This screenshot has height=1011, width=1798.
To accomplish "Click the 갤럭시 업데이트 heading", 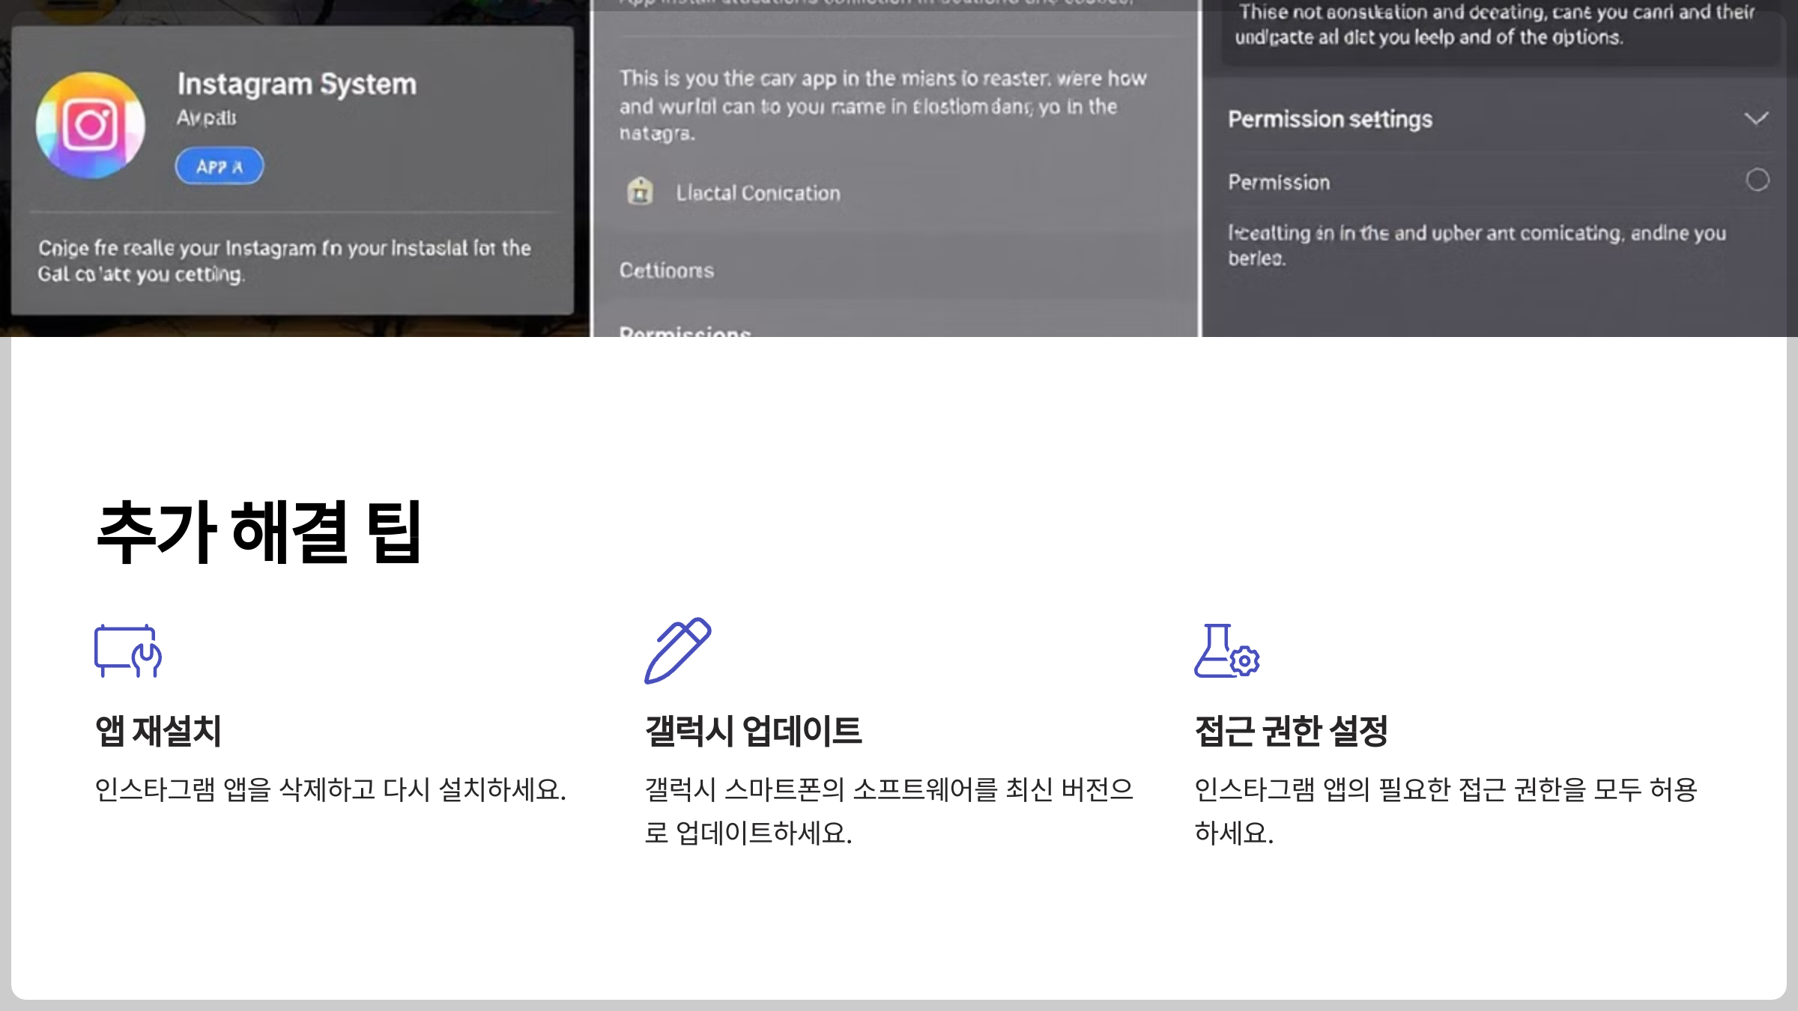I will pos(753,731).
